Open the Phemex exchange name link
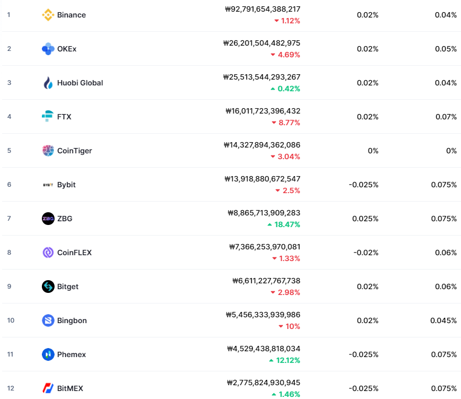The image size is (461, 399). pyautogui.click(x=72, y=354)
